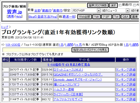The height and width of the screenshot is (103, 140).
Task: Open ランキング詳細 for ハムスター速報
Action: 125,90
